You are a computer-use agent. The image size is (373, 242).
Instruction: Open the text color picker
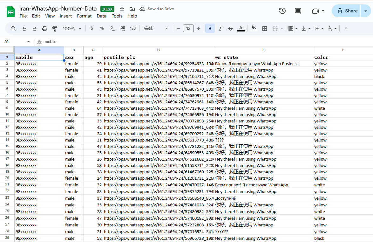pyautogui.click(x=241, y=29)
